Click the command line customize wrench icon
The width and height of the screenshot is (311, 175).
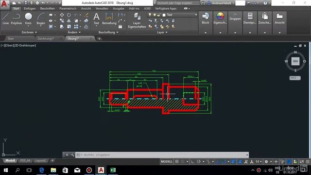coord(72,155)
